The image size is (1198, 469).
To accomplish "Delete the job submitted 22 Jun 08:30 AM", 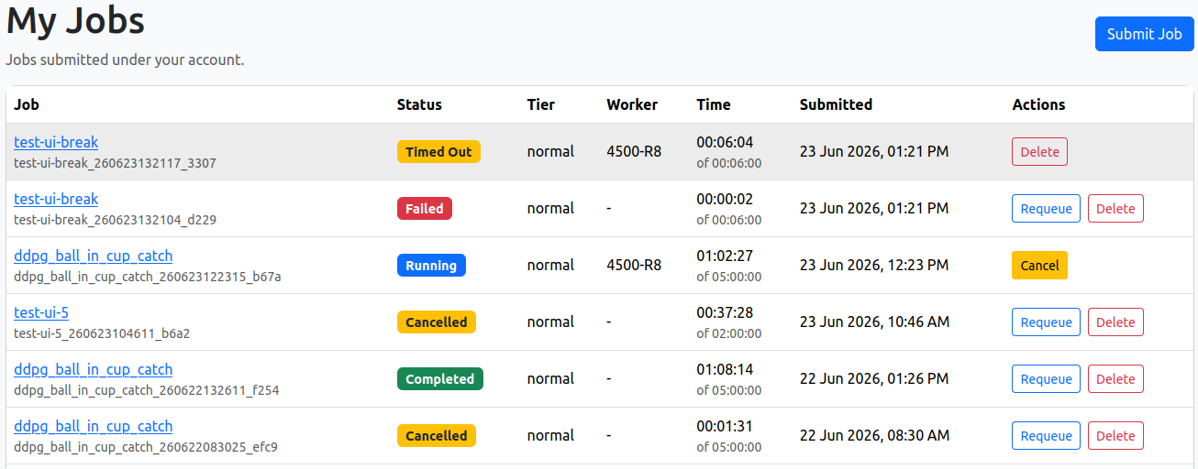I will (1115, 436).
